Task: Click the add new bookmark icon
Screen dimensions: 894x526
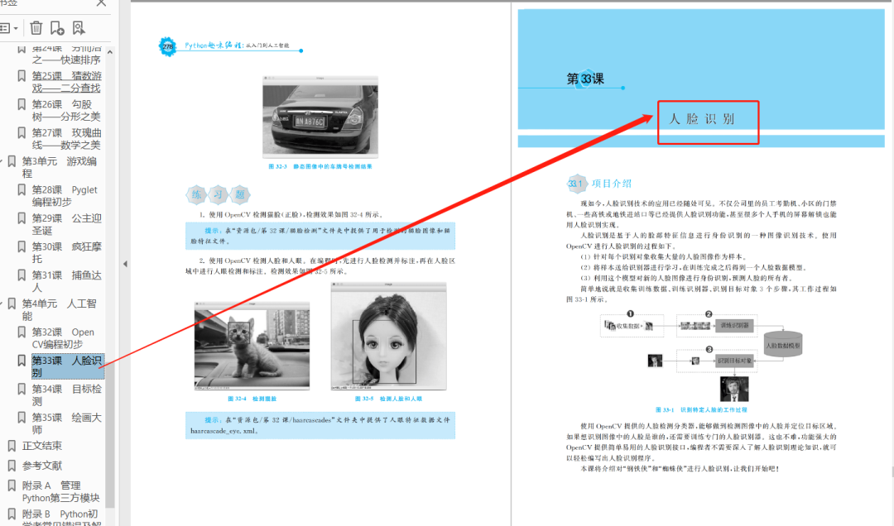Action: [x=57, y=28]
